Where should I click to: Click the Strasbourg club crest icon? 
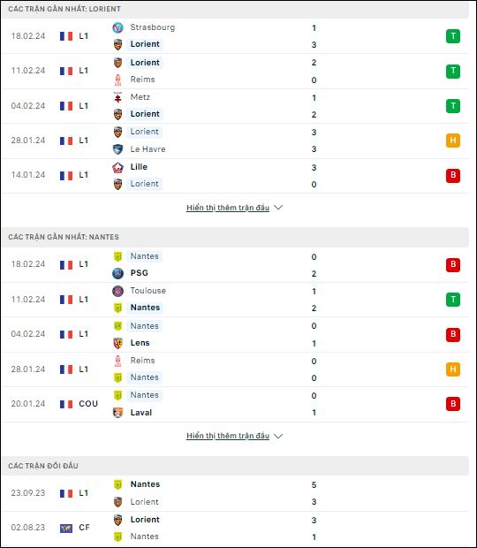pyautogui.click(x=117, y=27)
